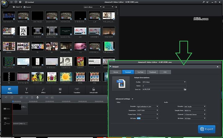Switch to the DVD tab in Output dialog

click(x=165, y=72)
